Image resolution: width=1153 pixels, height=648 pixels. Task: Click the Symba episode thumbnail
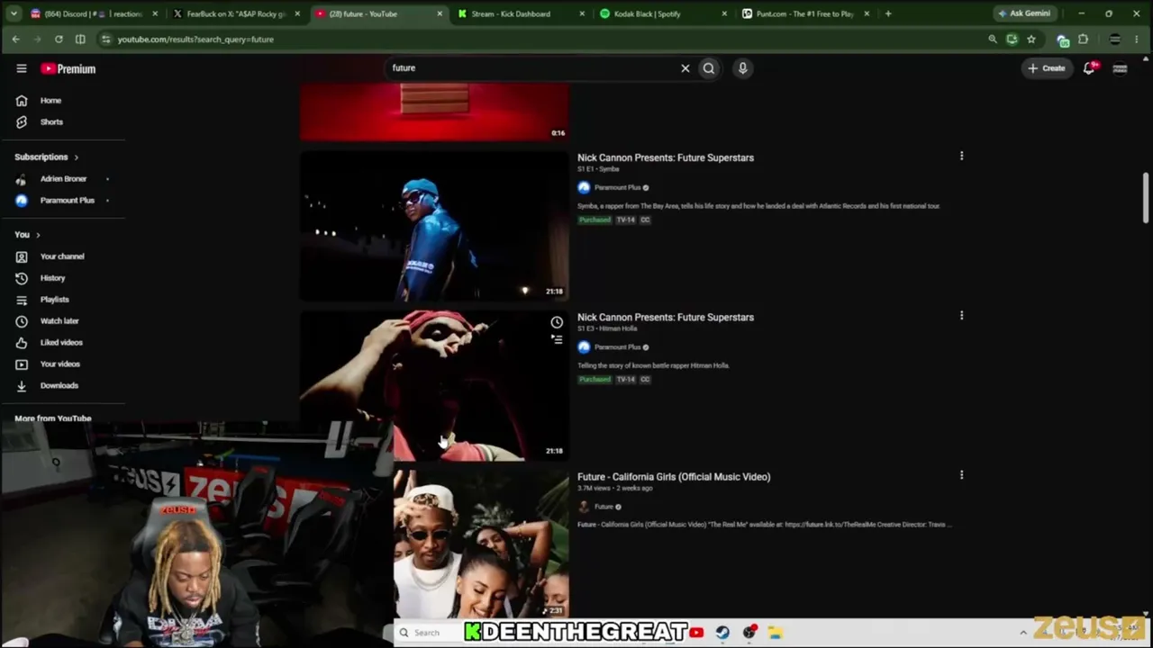click(x=434, y=225)
